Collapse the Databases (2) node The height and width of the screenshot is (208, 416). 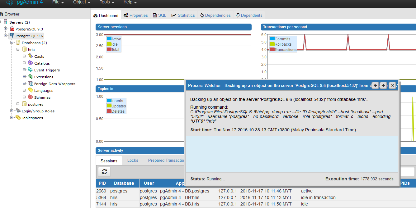click(12, 43)
